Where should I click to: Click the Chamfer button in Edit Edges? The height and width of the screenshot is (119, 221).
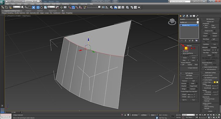pyautogui.click(x=184, y=86)
